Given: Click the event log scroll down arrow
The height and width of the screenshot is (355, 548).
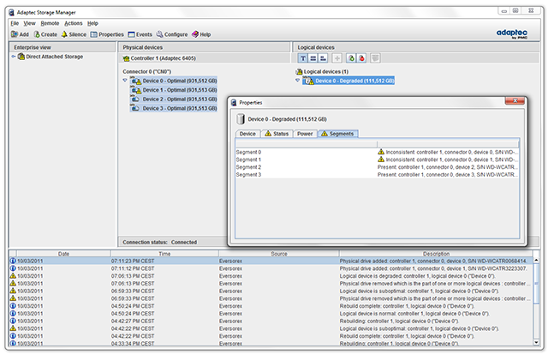Looking at the screenshot, I should tap(536, 342).
